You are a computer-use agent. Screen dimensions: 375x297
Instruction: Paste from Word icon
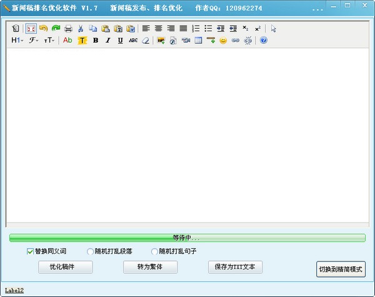click(x=131, y=29)
